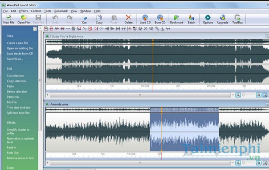This screenshot has height=170, width=269.
Task: Collapse the Effects section in sidebar
Action: point(11,123)
